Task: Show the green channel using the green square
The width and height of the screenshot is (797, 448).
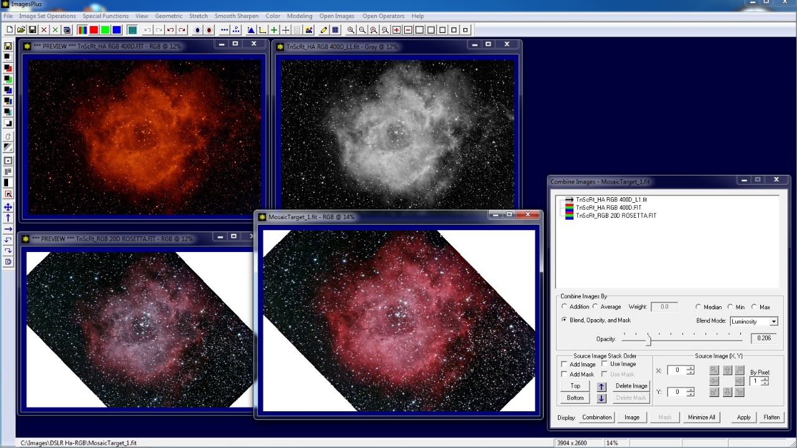Action: click(x=105, y=30)
